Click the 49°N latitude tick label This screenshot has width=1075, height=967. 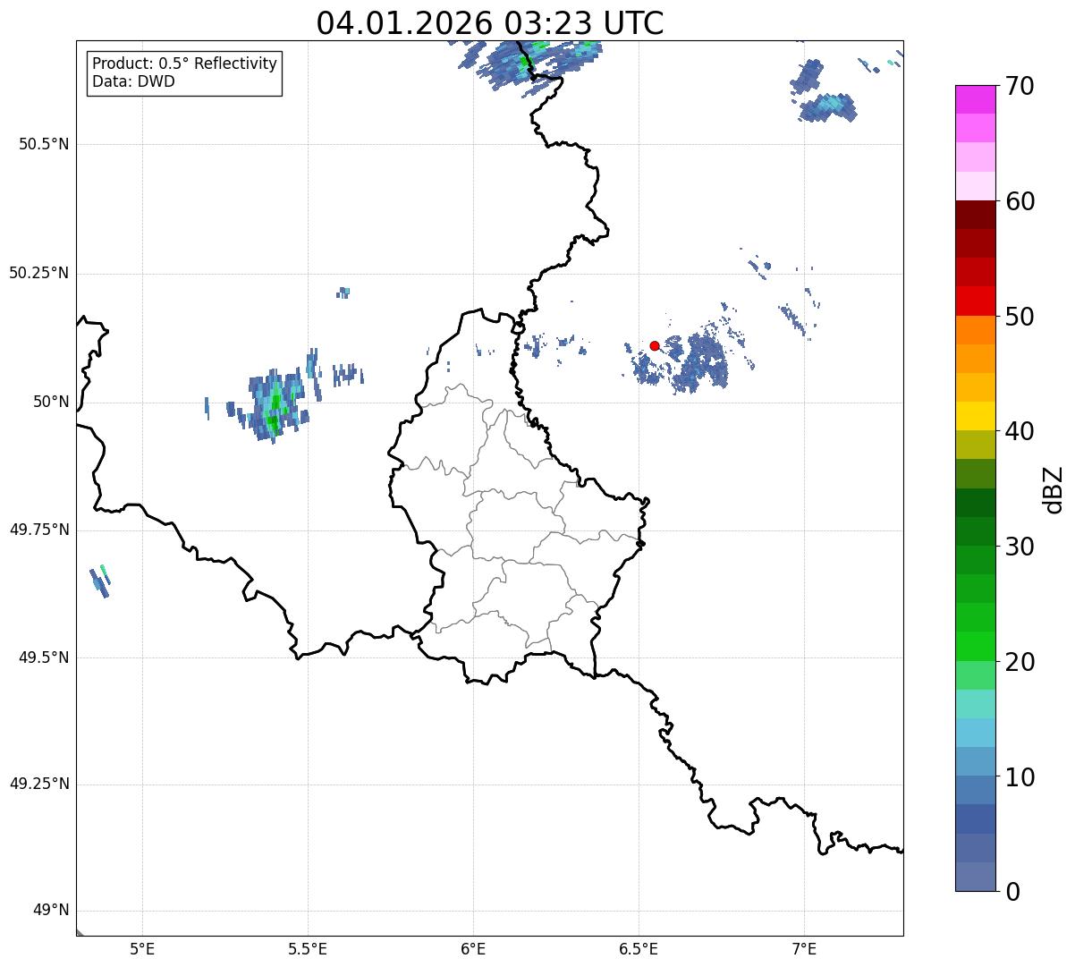tap(50, 911)
